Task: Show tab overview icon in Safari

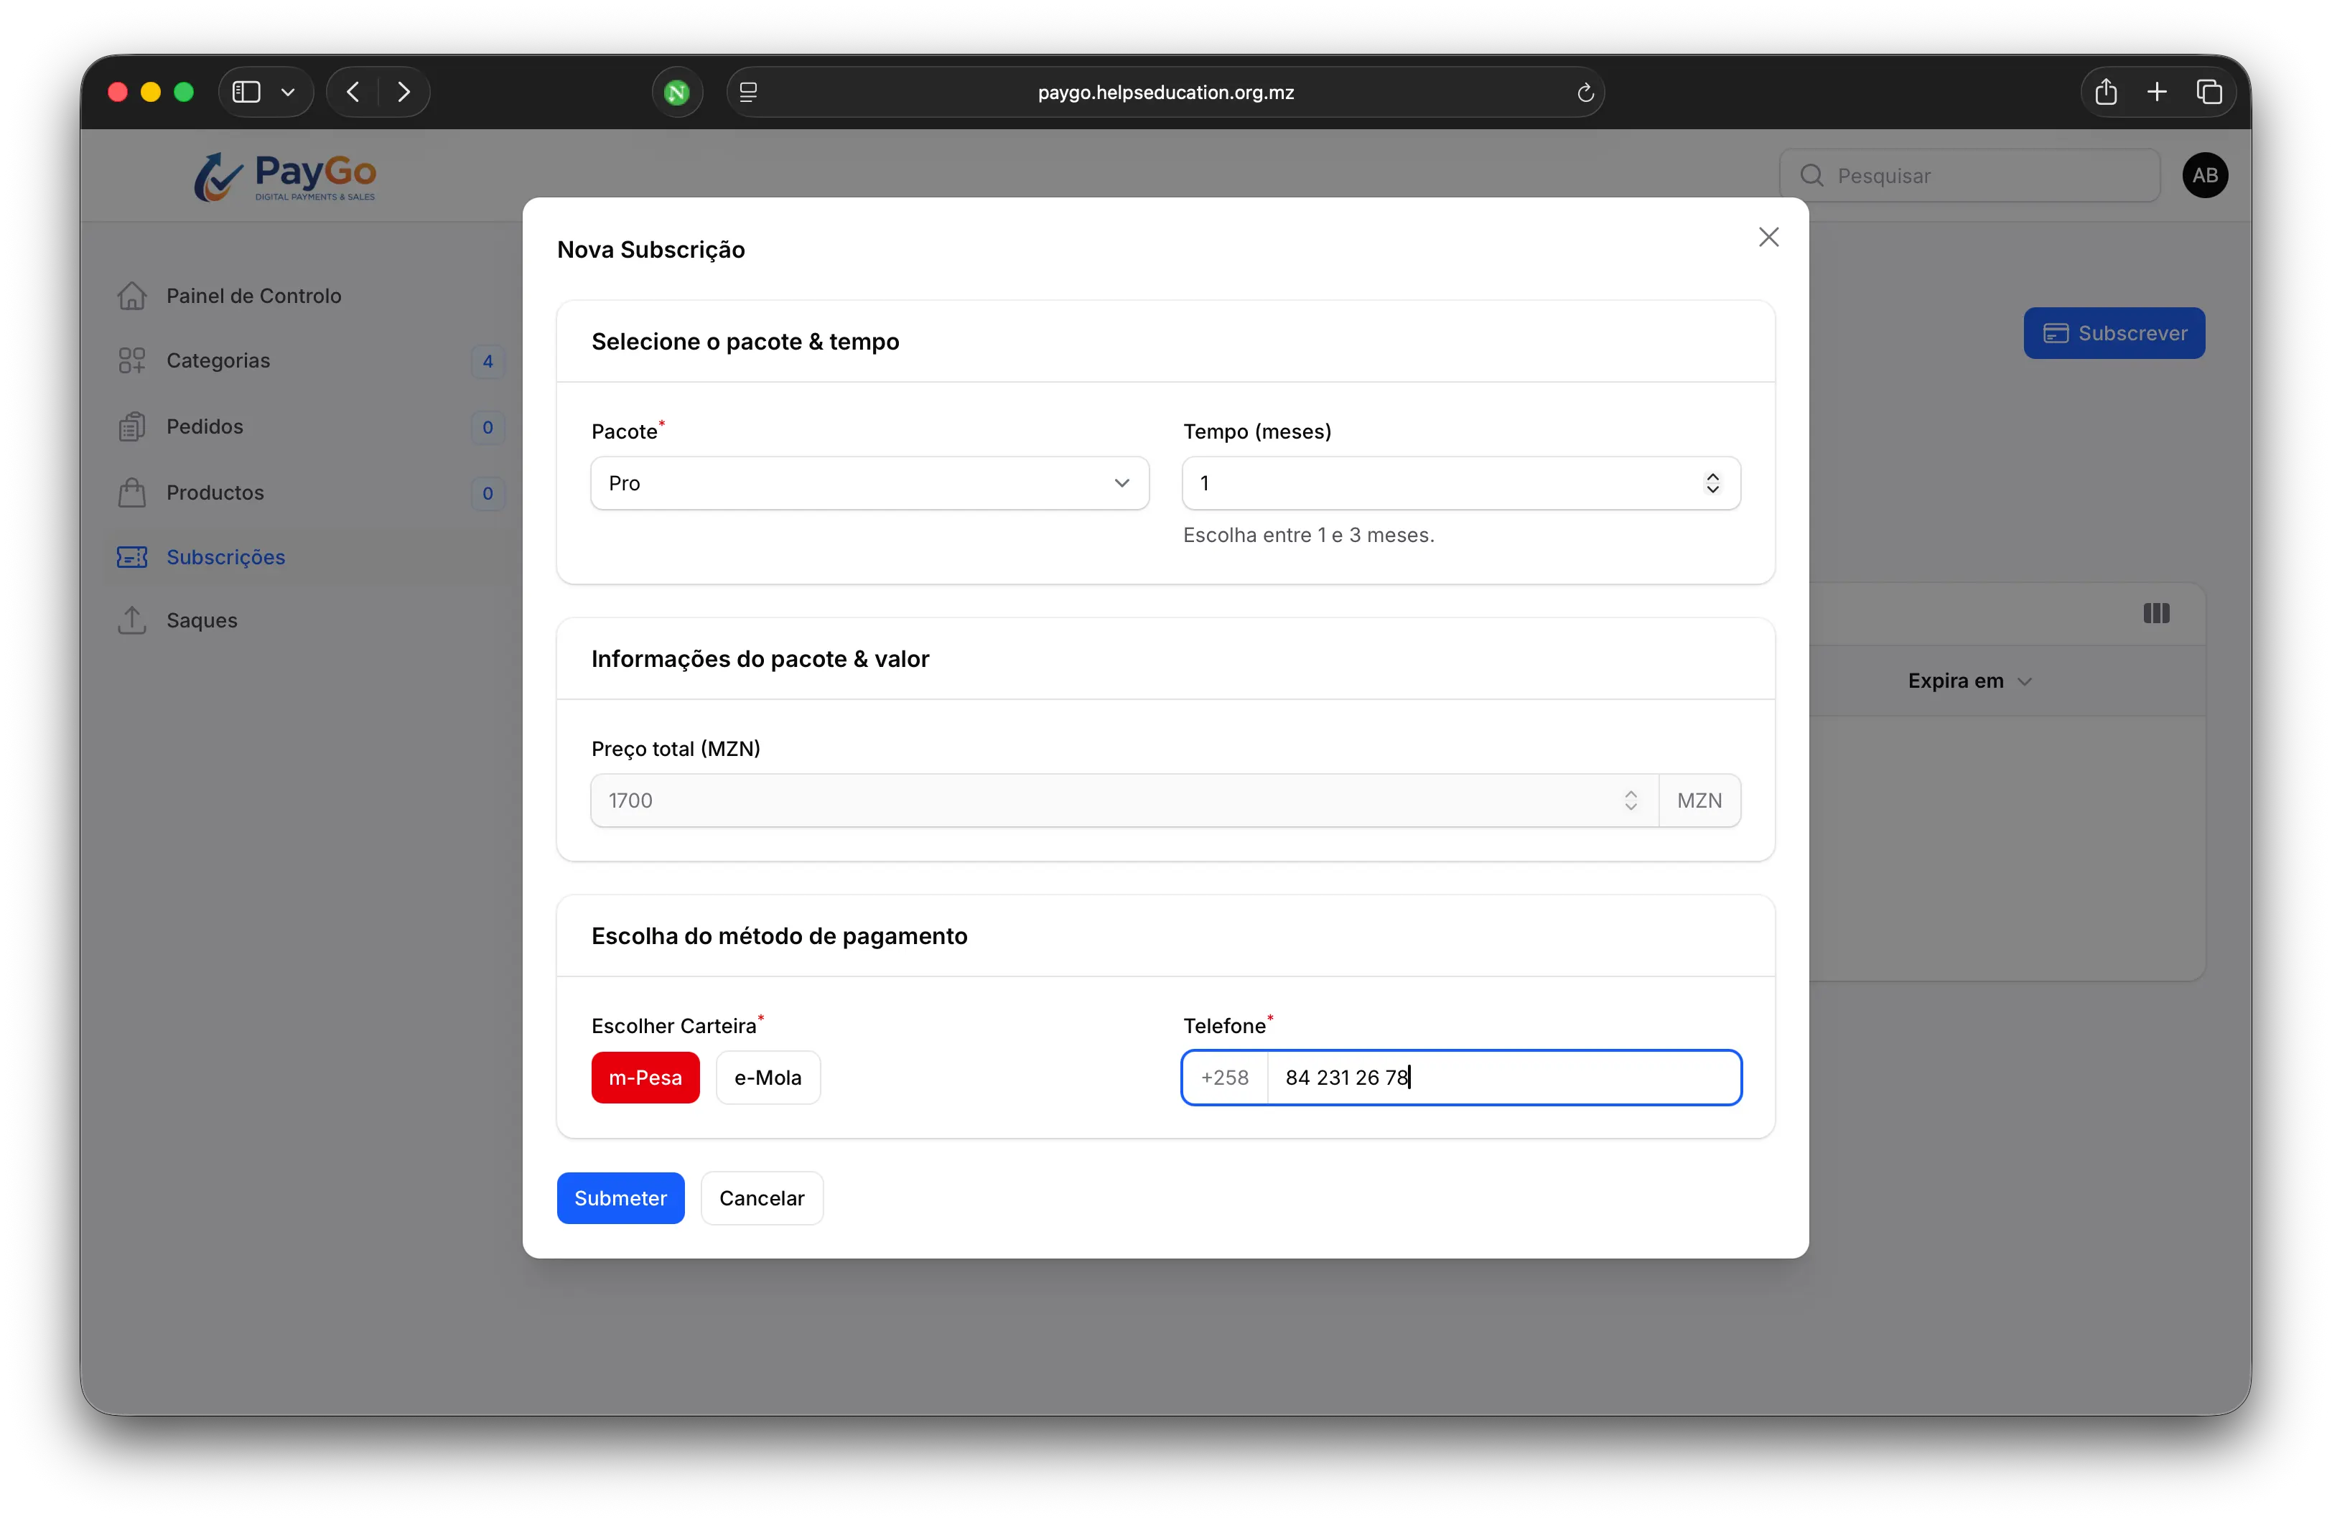Action: tap(2209, 92)
